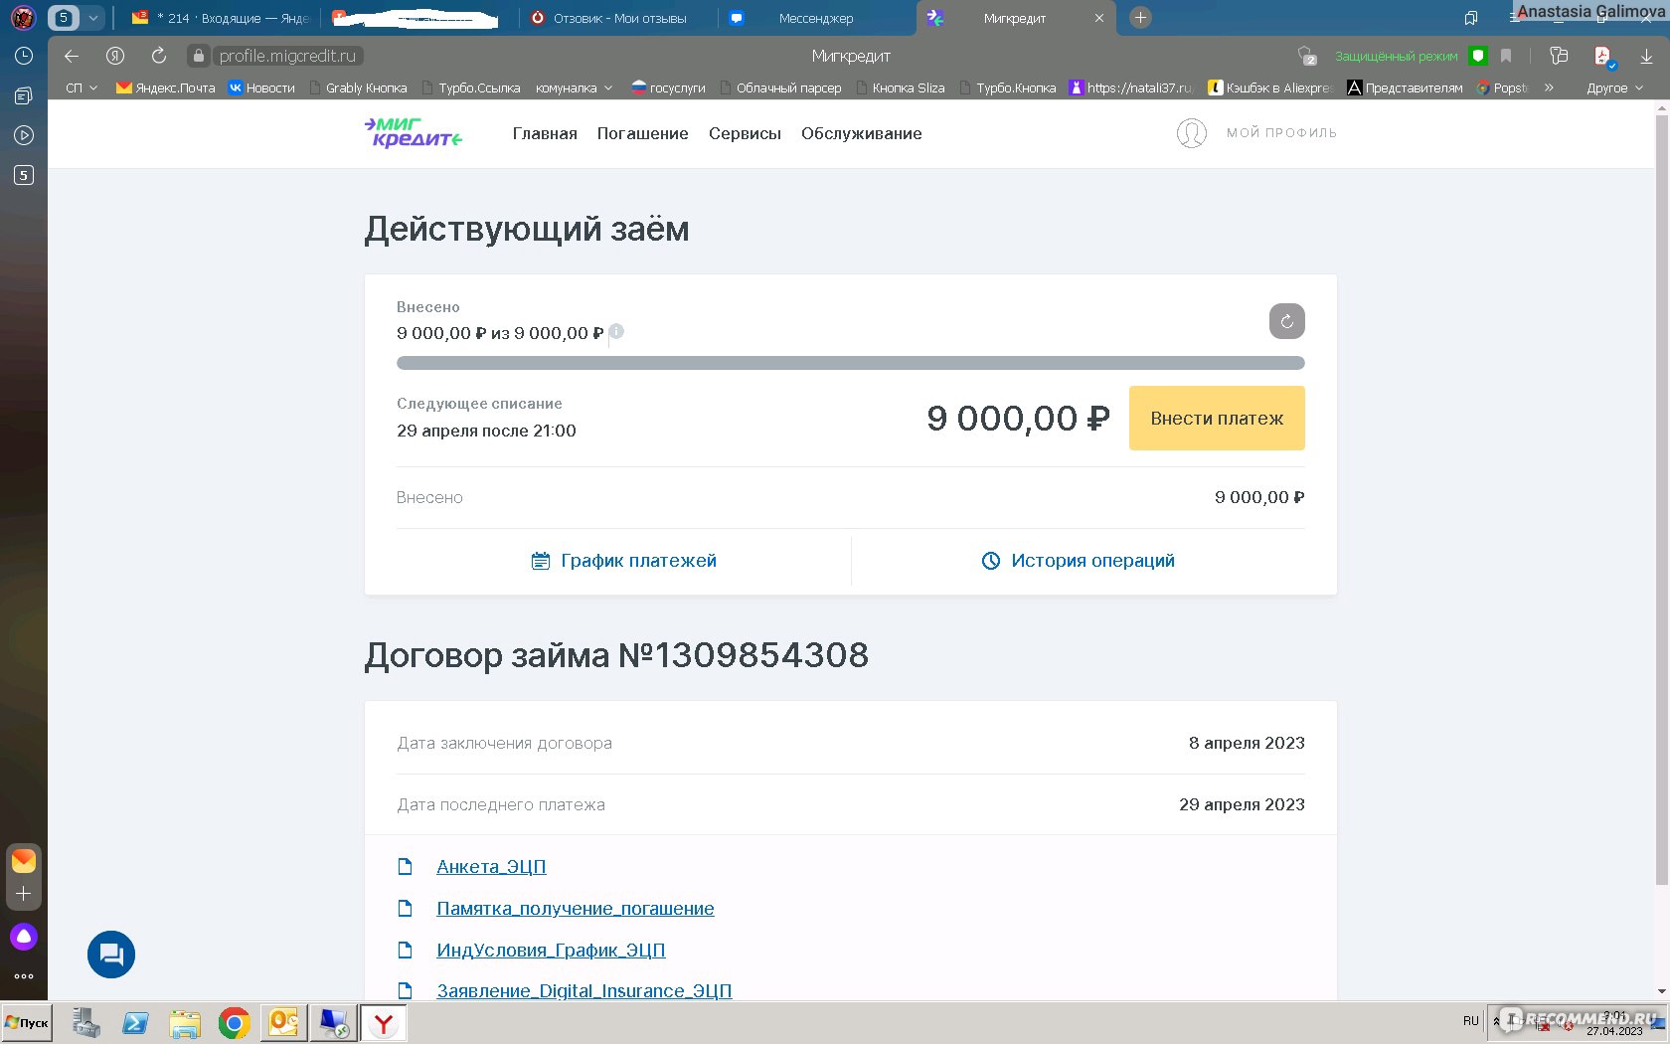Viewport: 1670px width, 1044px height.
Task: Open the Сервисы menu item
Action: [745, 133]
